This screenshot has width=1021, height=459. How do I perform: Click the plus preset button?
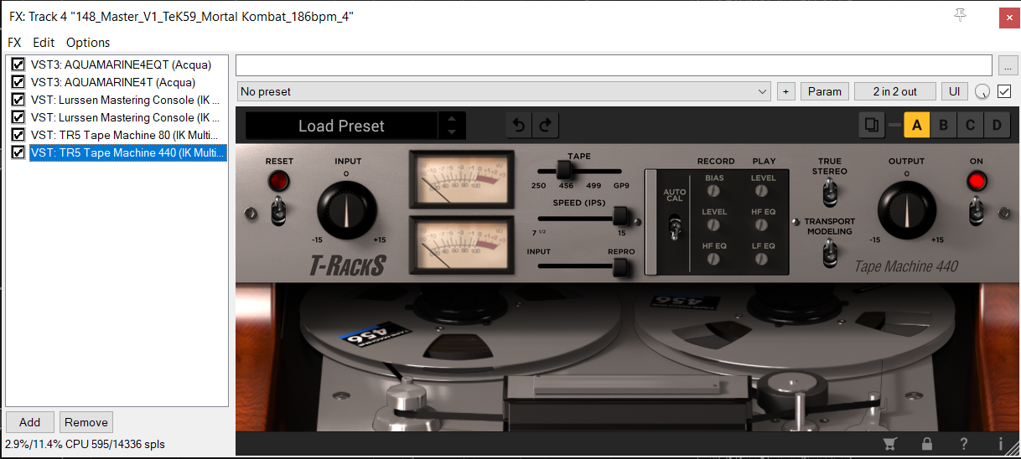785,91
